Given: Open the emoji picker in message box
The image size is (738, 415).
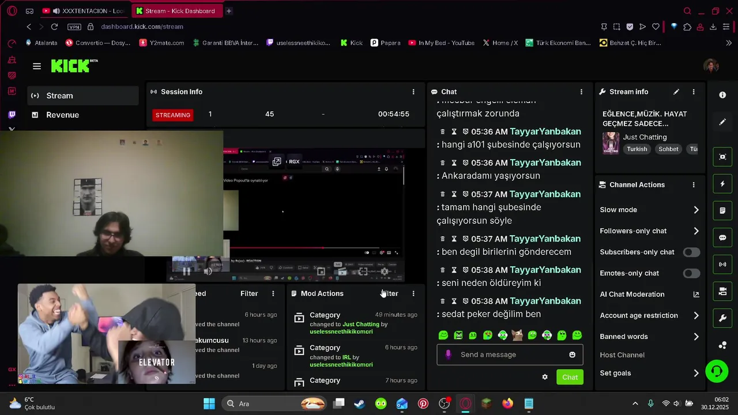Looking at the screenshot, I should (572, 354).
